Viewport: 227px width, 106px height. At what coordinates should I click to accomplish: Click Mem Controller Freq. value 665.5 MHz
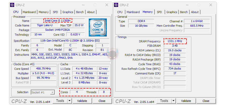coord(197,26)
